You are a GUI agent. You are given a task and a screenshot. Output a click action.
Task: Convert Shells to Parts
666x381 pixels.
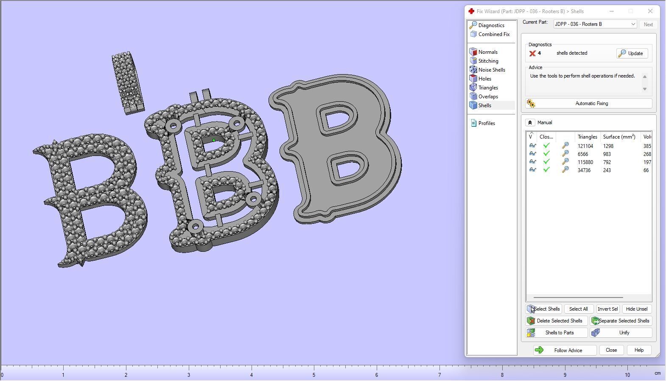tap(557, 333)
